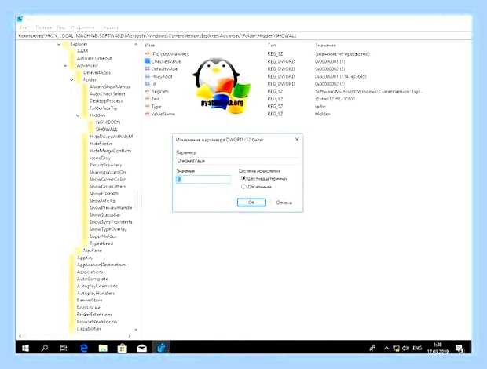Confirm the DWORD dialog with OK
The height and width of the screenshot is (369, 487).
coord(251,203)
